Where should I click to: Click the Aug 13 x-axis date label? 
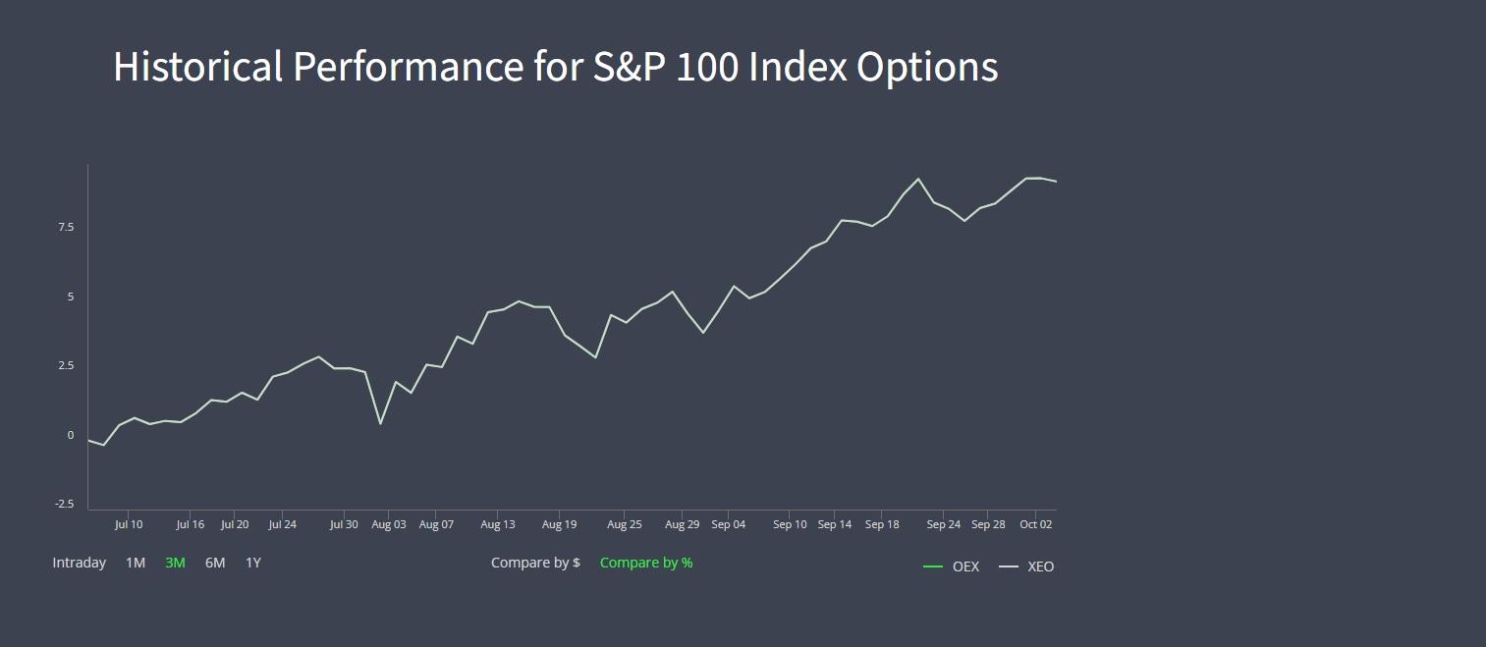tap(498, 524)
